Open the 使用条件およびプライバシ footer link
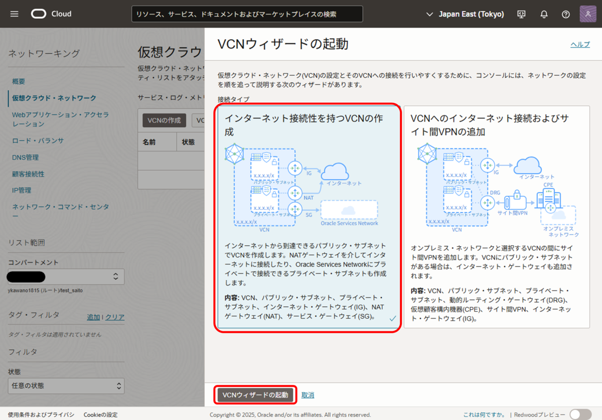The width and height of the screenshot is (602, 420). pos(41,415)
